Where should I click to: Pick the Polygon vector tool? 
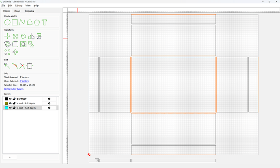pyautogui.click(x=37, y=22)
